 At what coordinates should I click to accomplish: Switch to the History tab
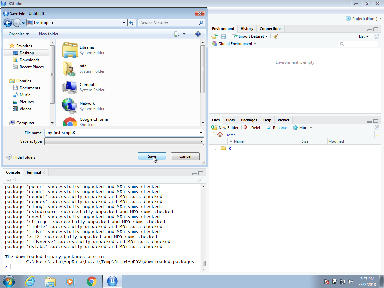tap(247, 29)
